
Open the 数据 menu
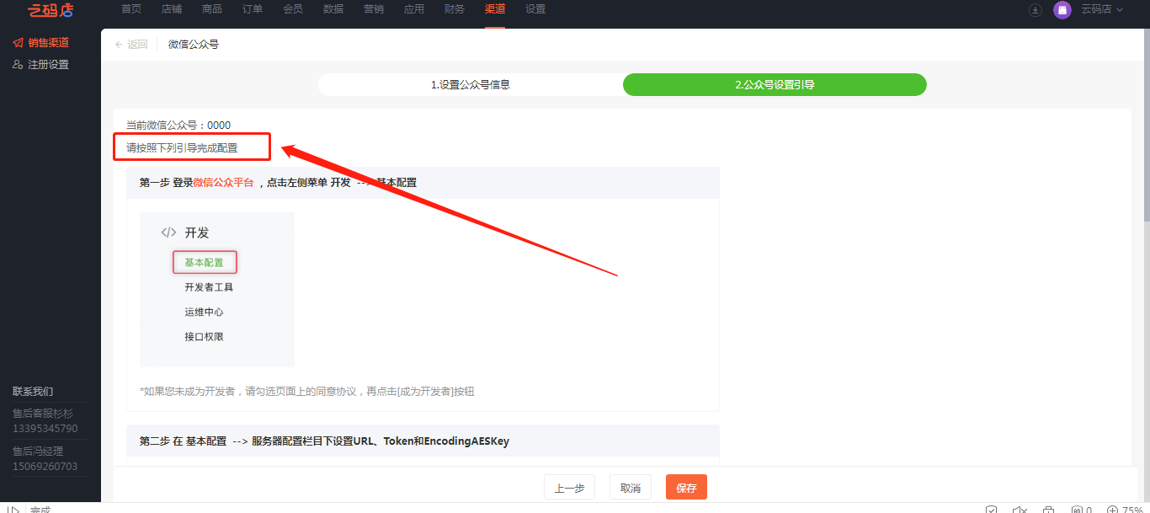(x=333, y=9)
